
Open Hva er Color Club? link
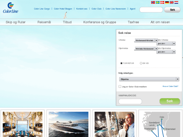(170, 86)
